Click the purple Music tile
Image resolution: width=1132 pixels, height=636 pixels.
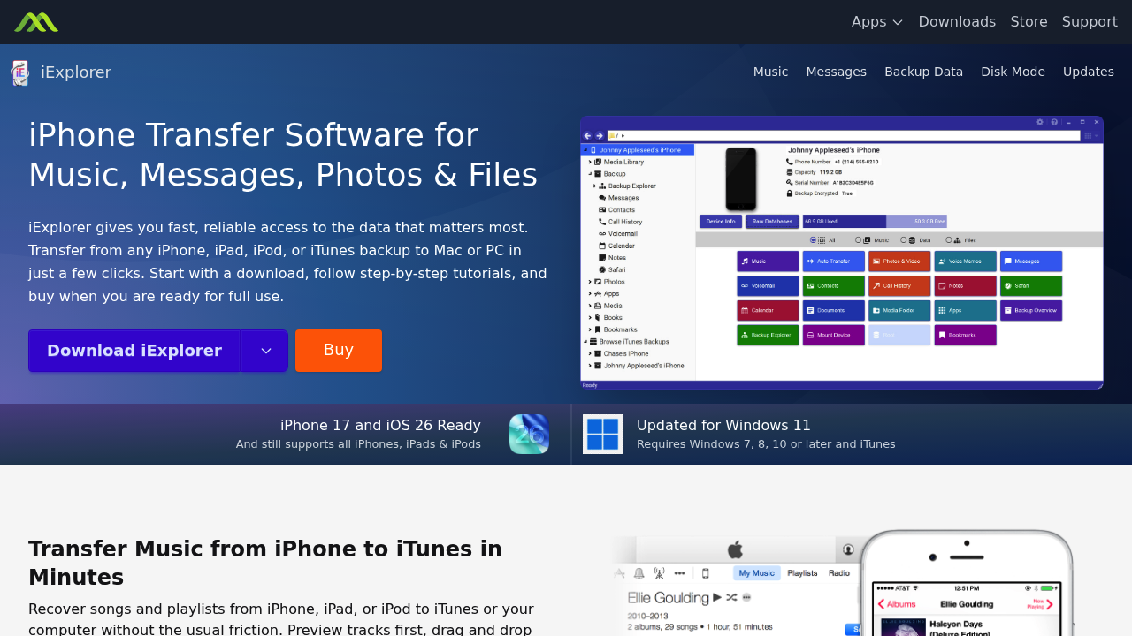(768, 261)
